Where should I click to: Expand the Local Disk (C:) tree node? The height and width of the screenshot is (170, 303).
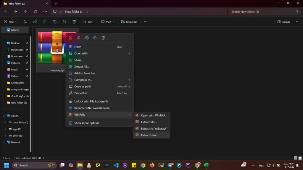(x=5, y=122)
